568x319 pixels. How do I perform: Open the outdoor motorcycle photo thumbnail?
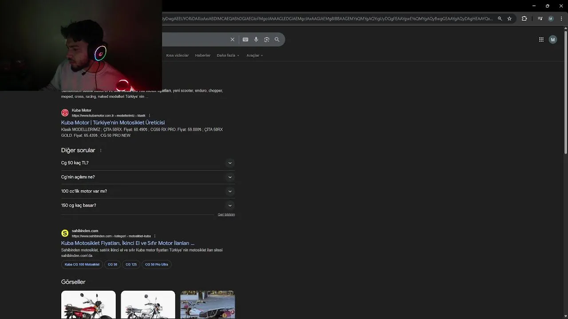(x=208, y=305)
